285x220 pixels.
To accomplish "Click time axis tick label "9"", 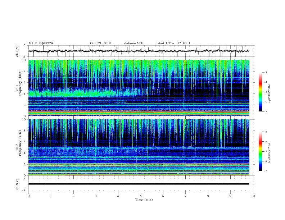I will pos(230,196).
